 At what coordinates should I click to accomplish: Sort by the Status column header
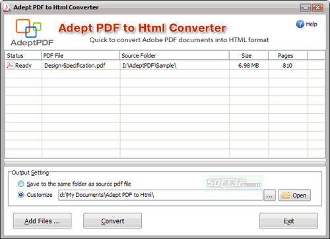23,55
